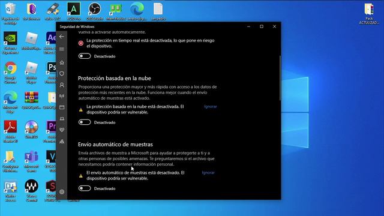This screenshot has width=384, height=216.
Task: Maximize the Windows Security window
Action: click(262, 26)
